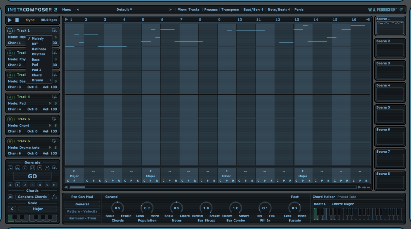
Task: Click Track 6 drag-MIDI cursor icon
Action: pyautogui.click(x=54, y=141)
